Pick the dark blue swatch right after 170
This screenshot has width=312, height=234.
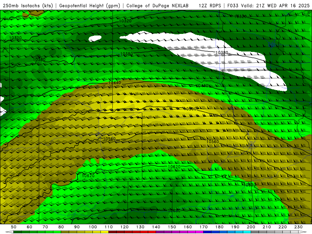[207, 232]
